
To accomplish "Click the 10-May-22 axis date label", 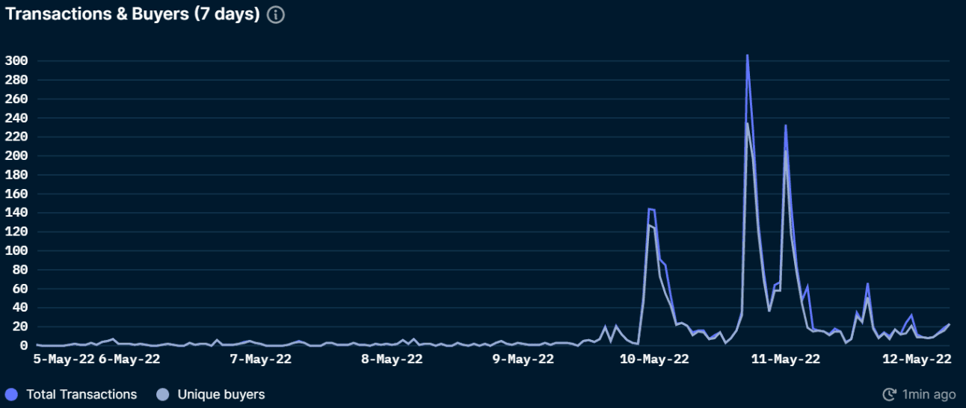I will (x=655, y=359).
